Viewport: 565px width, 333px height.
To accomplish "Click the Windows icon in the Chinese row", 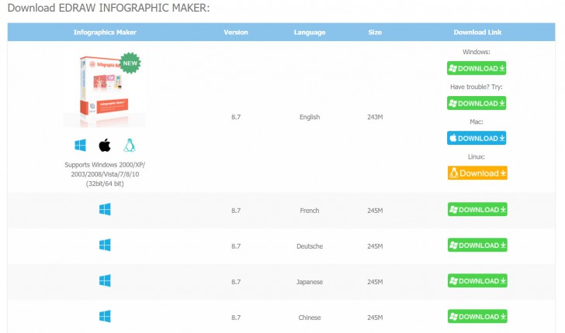I will pos(105,316).
